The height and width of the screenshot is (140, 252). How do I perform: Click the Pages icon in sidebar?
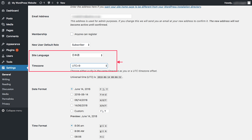tap(3, 30)
